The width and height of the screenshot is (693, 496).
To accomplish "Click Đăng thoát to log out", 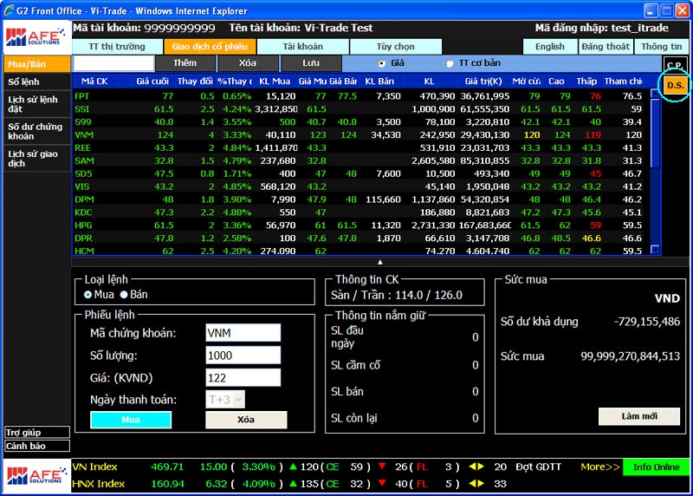I will point(606,47).
